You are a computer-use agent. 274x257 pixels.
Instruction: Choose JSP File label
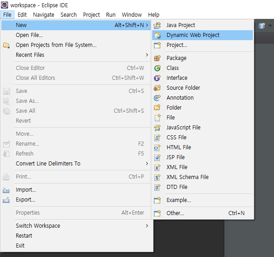coord(176,157)
